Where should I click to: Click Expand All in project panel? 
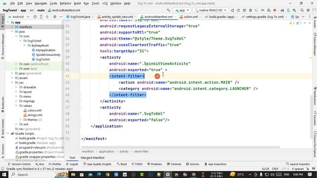[41, 17]
